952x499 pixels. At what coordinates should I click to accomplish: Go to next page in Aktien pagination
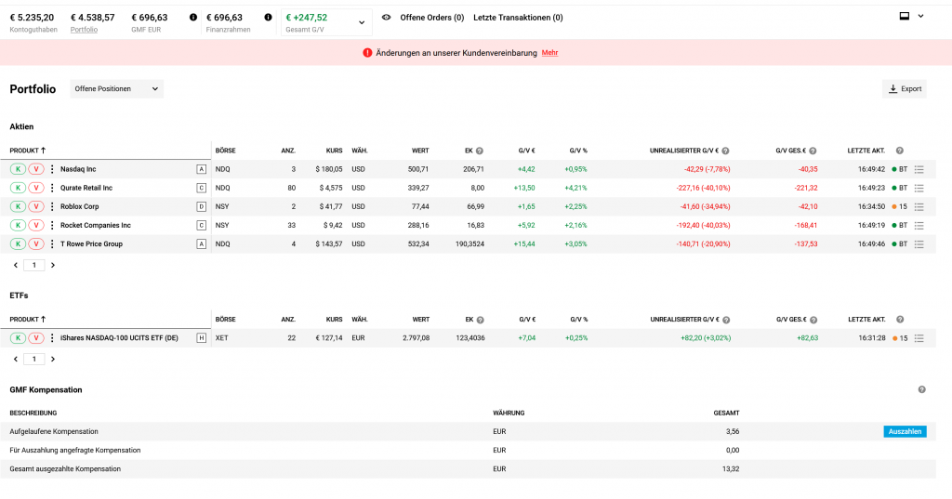pos(52,265)
